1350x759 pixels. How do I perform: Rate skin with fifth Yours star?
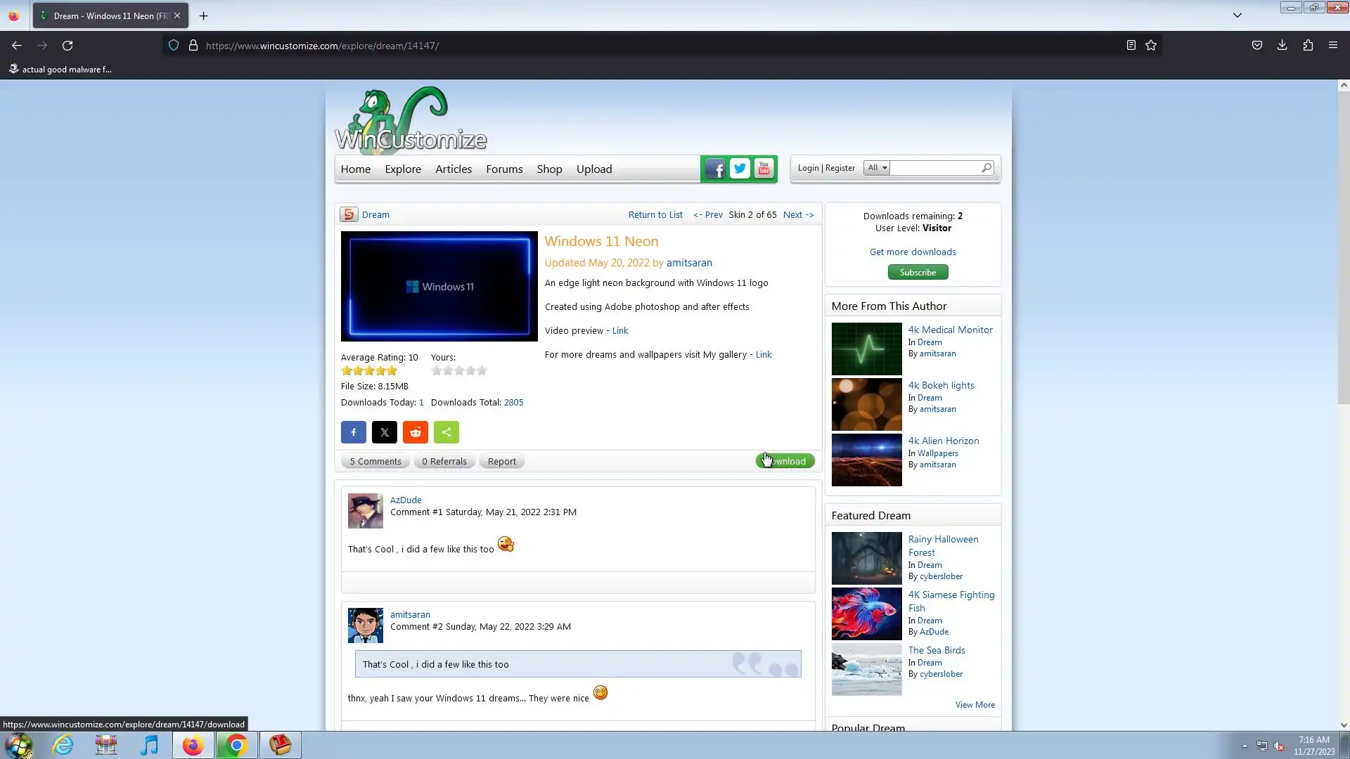click(482, 370)
